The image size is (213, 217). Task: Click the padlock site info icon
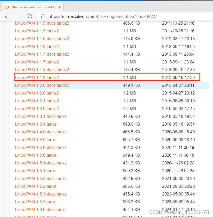(x=43, y=17)
